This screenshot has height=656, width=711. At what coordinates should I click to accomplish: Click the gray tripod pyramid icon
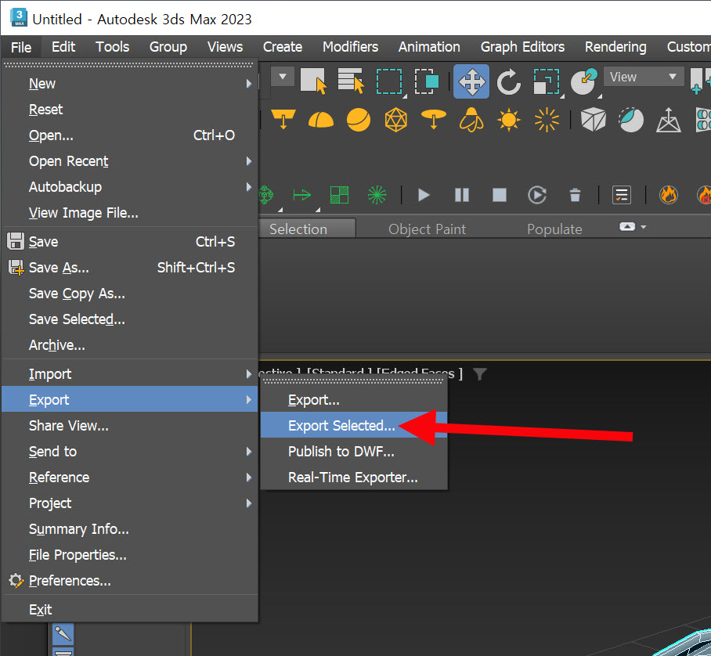[669, 120]
